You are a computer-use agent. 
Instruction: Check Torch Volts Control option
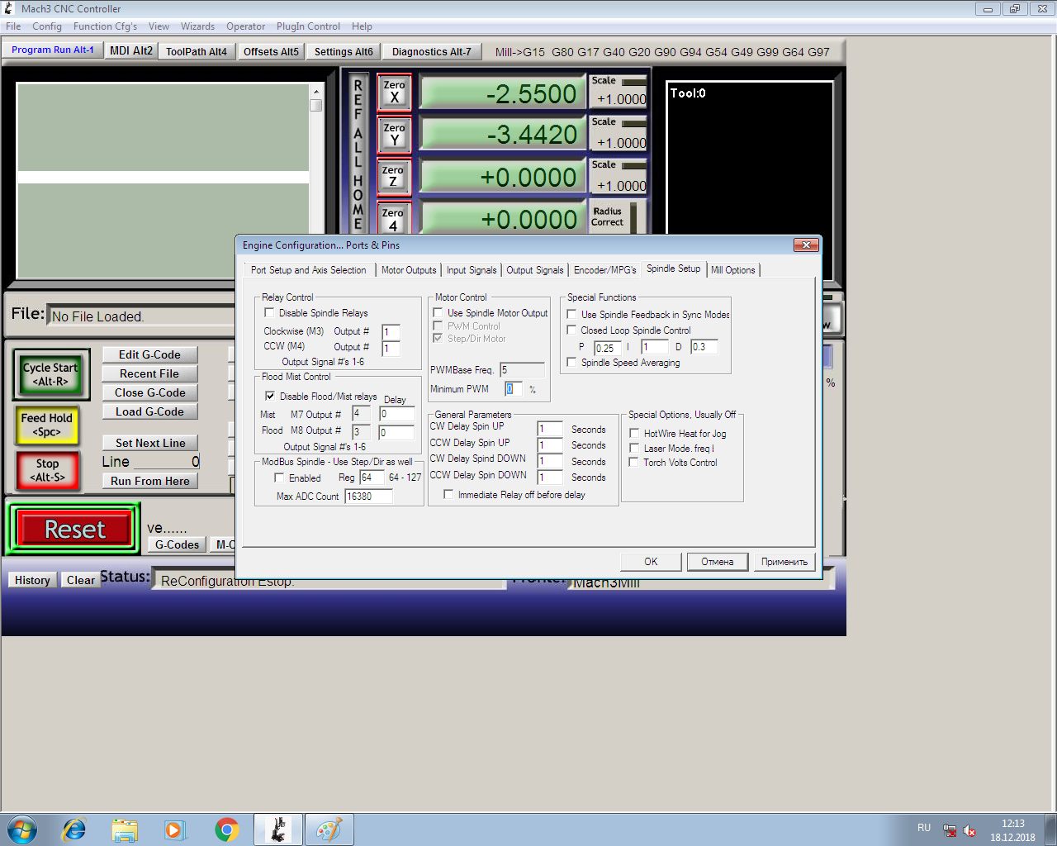(x=634, y=462)
